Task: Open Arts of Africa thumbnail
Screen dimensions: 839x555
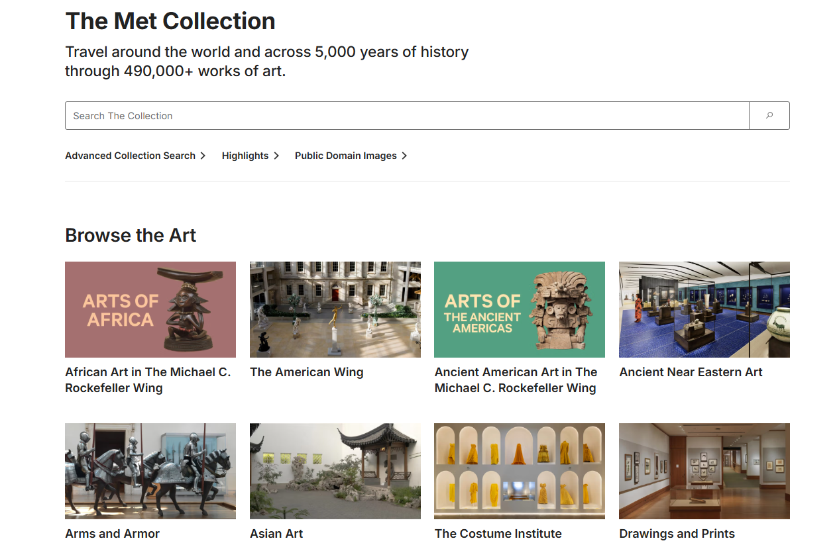Action: 150,309
